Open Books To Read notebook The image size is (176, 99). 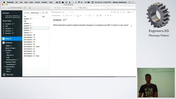pos(10,48)
